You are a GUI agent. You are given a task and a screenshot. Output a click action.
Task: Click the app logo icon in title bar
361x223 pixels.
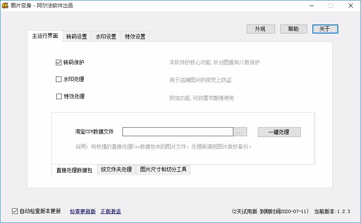point(5,6)
